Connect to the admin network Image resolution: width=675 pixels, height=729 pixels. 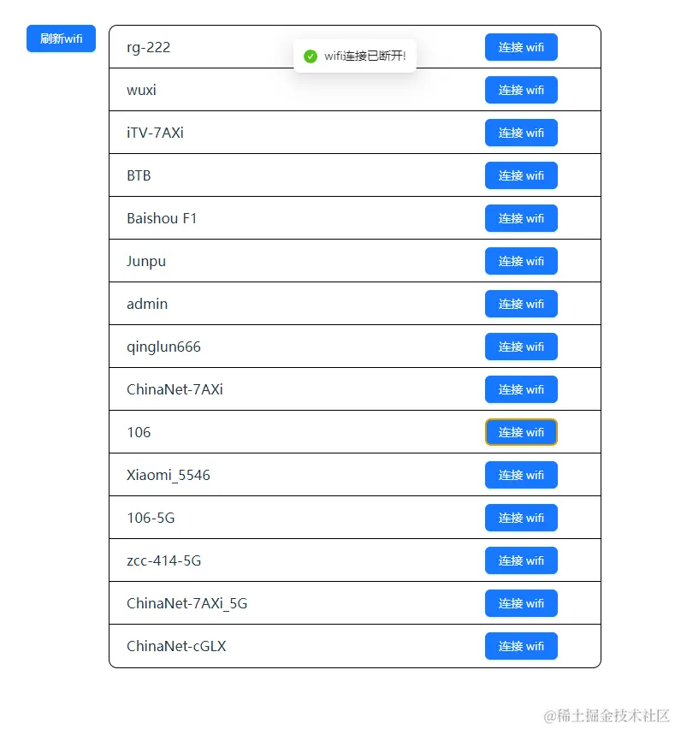(x=521, y=304)
